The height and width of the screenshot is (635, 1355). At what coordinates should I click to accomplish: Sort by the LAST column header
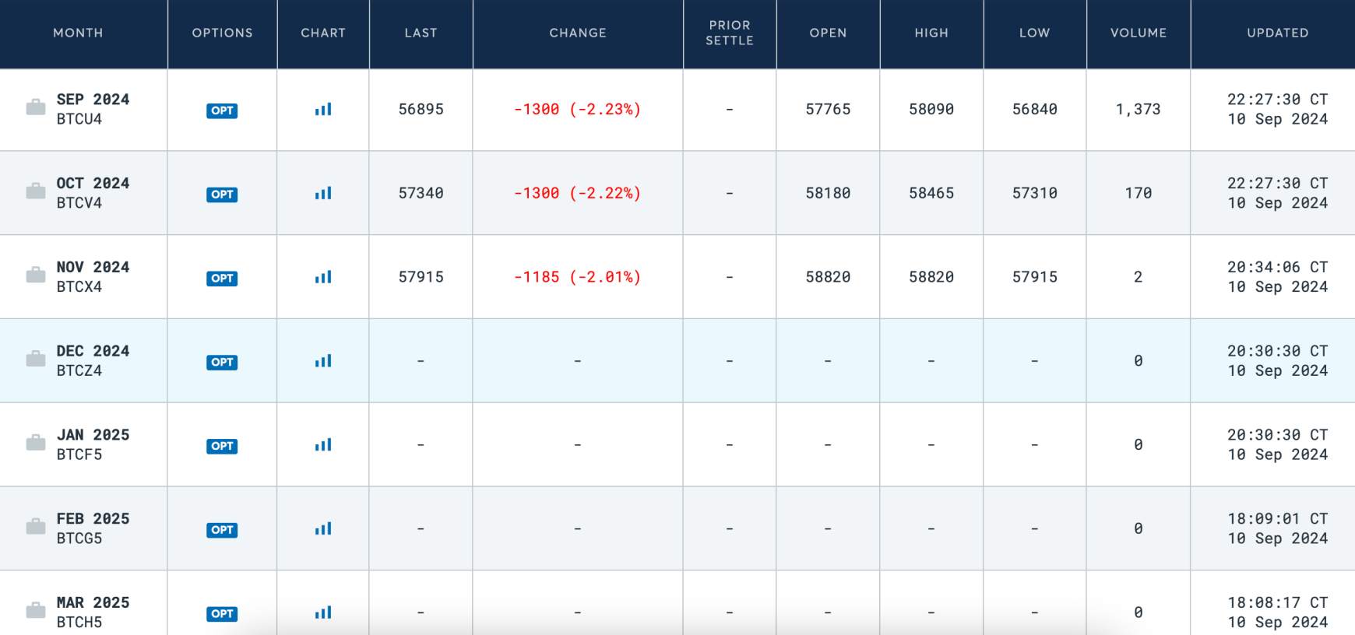(x=421, y=33)
